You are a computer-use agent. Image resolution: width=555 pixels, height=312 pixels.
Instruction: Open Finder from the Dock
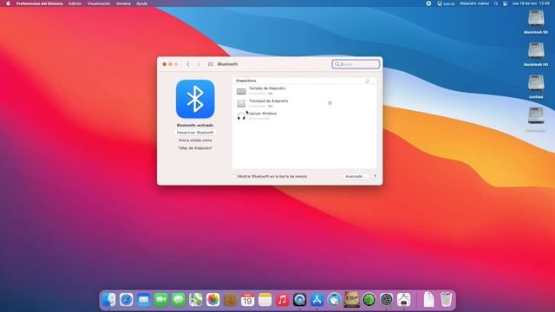(x=109, y=300)
